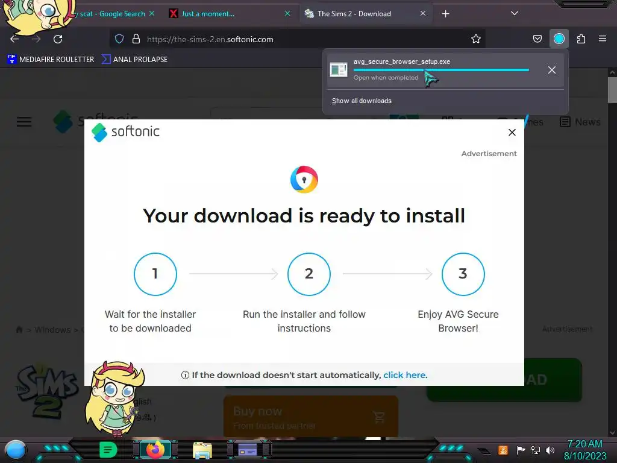Click the info icon beside download notice

pyautogui.click(x=185, y=375)
